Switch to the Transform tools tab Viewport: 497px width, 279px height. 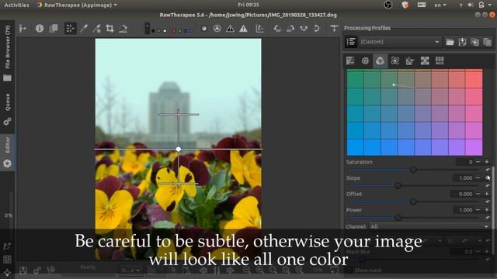click(410, 60)
